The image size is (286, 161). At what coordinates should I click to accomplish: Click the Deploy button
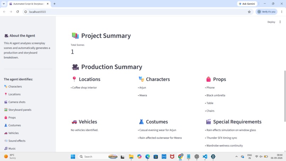271,22
